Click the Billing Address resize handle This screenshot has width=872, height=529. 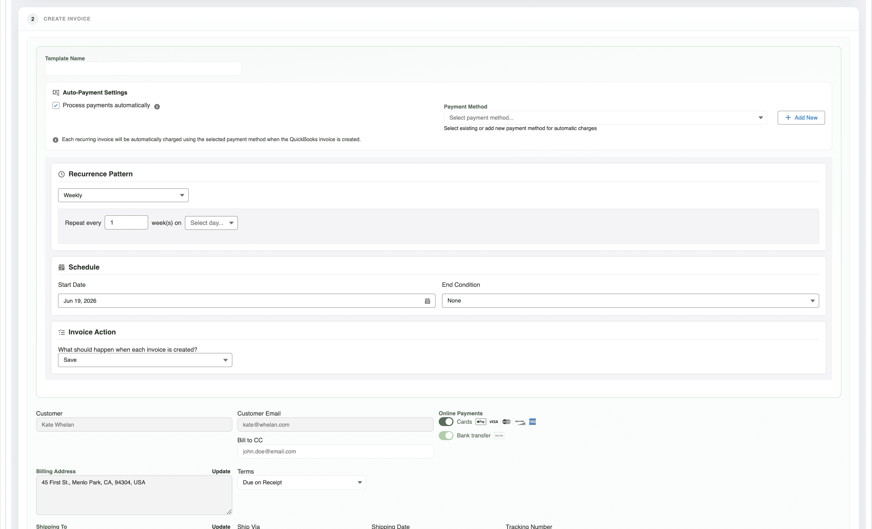pos(229,512)
